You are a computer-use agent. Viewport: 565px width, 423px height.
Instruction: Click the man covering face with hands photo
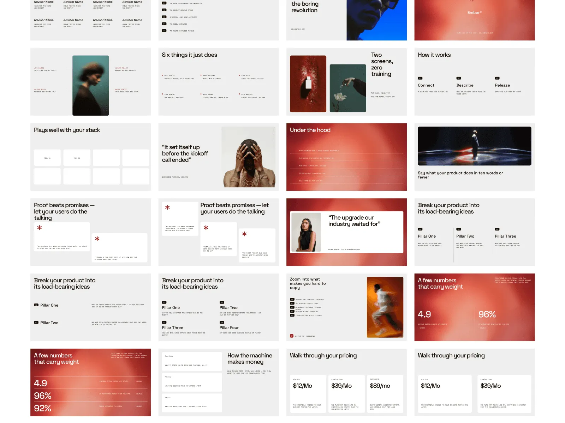point(249,157)
